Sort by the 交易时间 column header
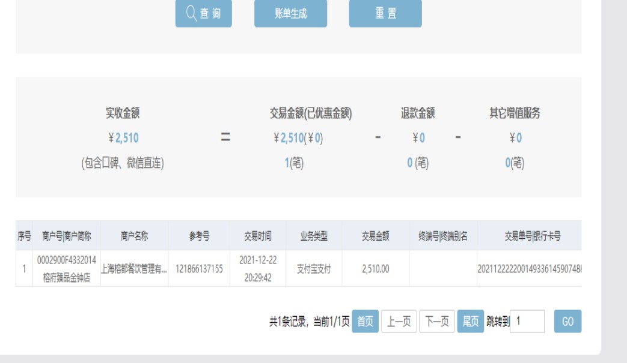 [x=257, y=236]
